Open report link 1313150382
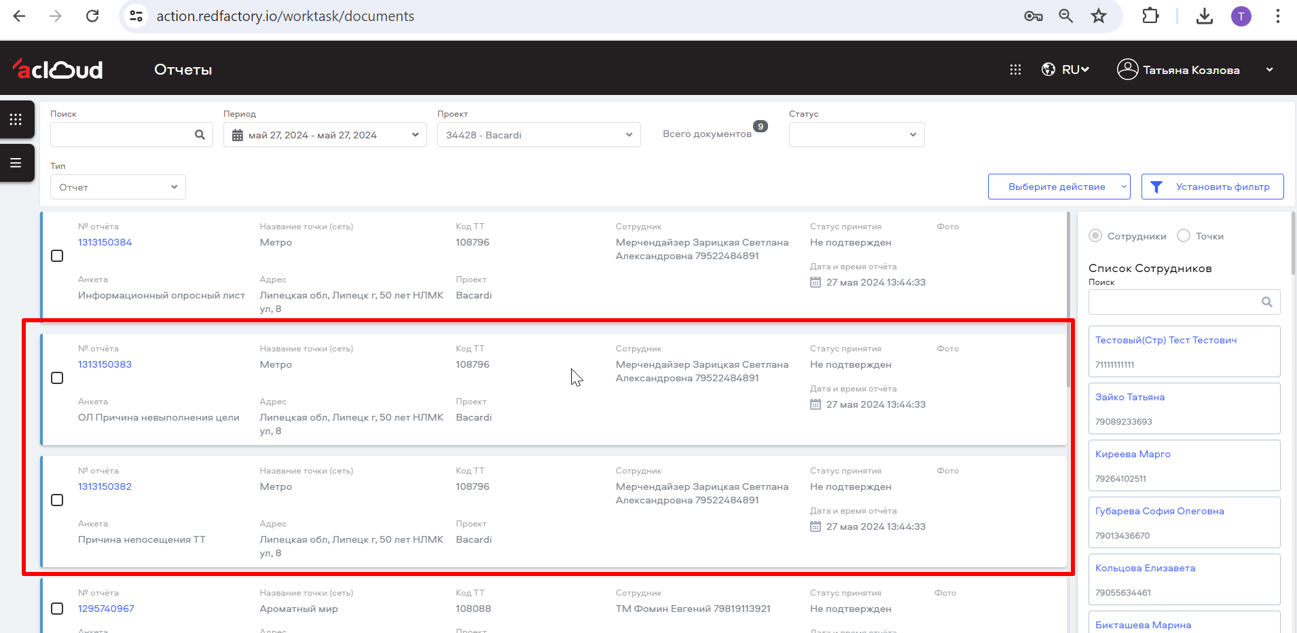The width and height of the screenshot is (1297, 633). click(105, 486)
